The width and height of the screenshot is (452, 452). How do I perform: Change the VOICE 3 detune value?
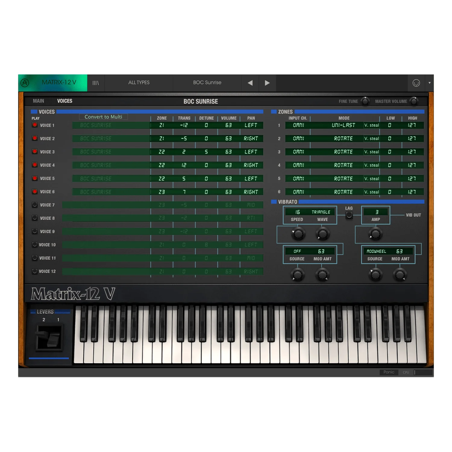click(206, 152)
